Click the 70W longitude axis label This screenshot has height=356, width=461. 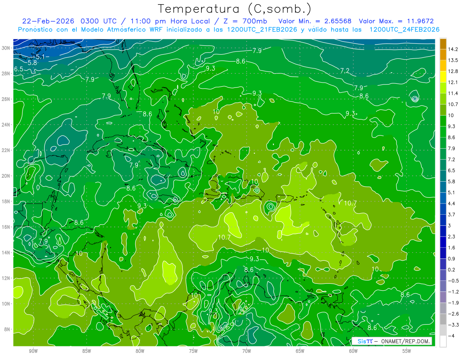[x=247, y=351]
